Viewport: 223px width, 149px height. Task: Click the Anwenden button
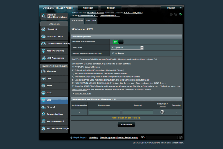(126, 125)
